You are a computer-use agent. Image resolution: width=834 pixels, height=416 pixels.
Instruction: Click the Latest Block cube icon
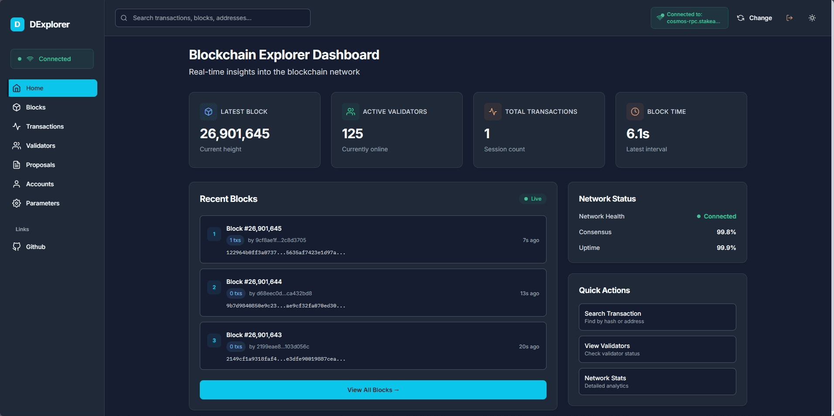pos(208,112)
